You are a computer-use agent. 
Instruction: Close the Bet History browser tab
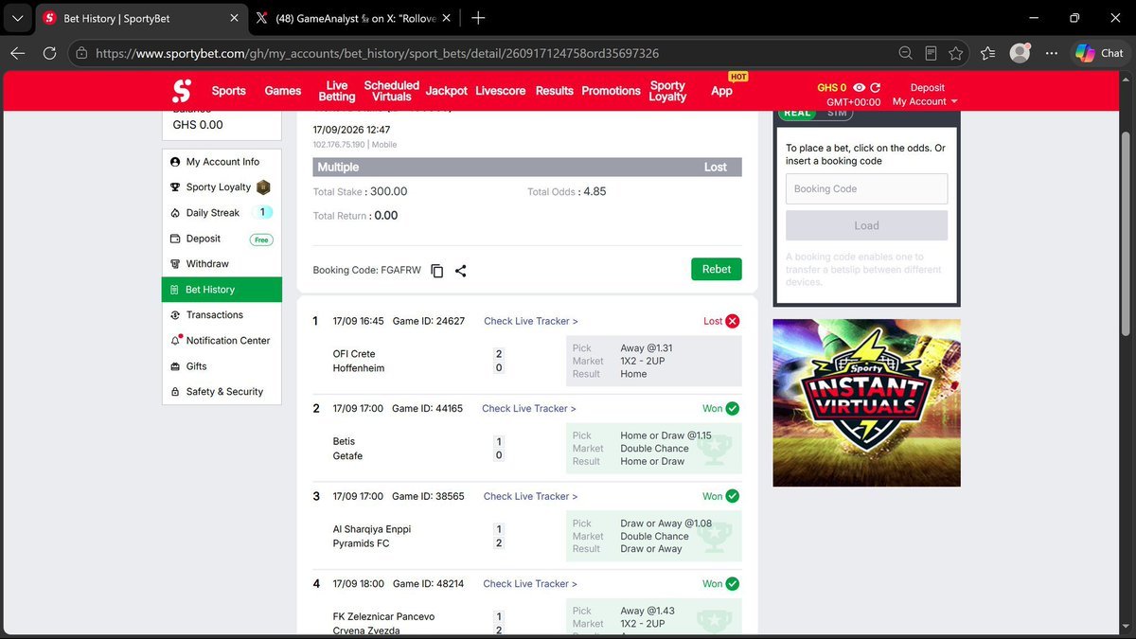point(234,18)
